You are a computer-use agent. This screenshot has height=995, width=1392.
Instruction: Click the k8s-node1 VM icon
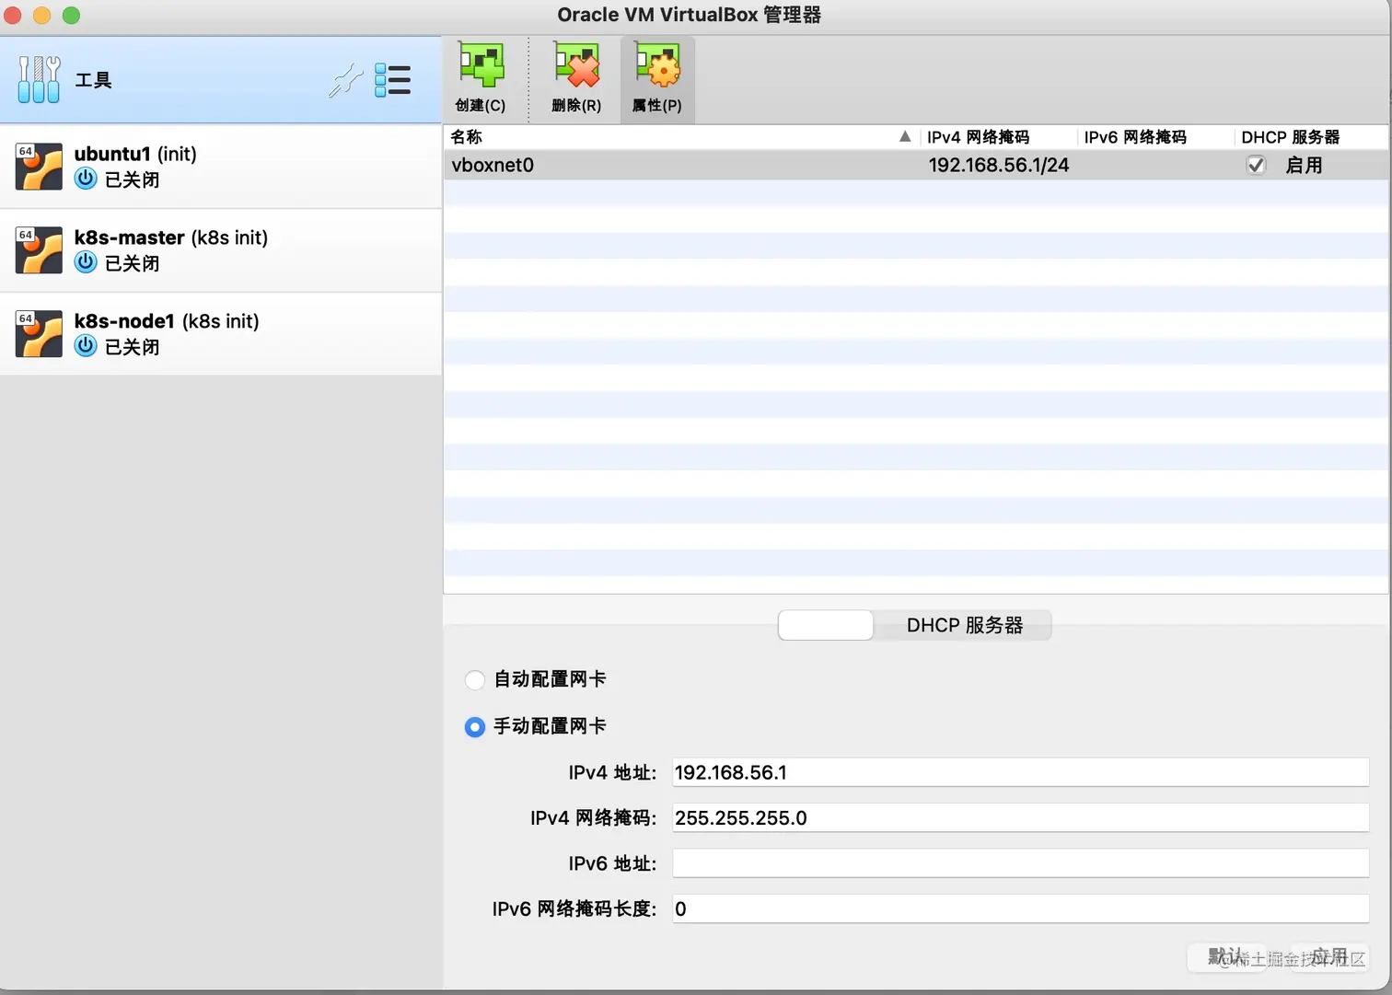[x=39, y=333]
